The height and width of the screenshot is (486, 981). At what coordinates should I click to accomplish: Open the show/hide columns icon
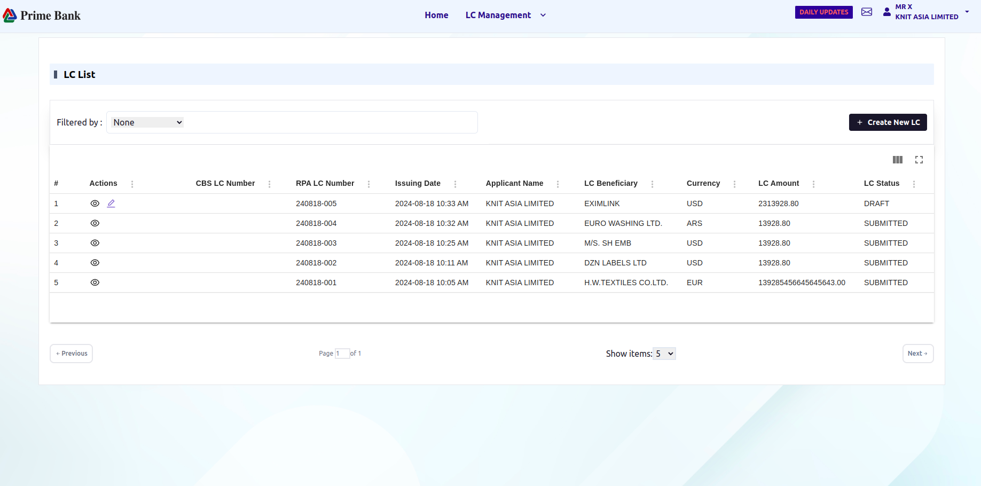(x=898, y=160)
